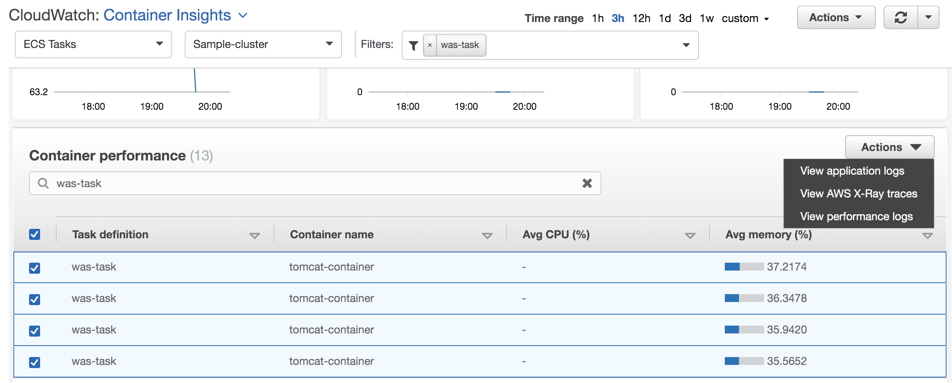Set time range to 12h
Screen dimensions: 952x383
pos(641,18)
